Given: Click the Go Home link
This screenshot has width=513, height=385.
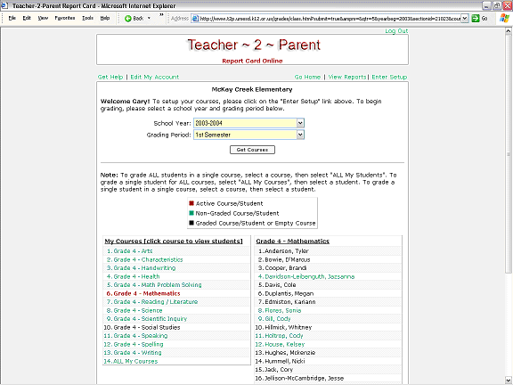Looking at the screenshot, I should [307, 77].
